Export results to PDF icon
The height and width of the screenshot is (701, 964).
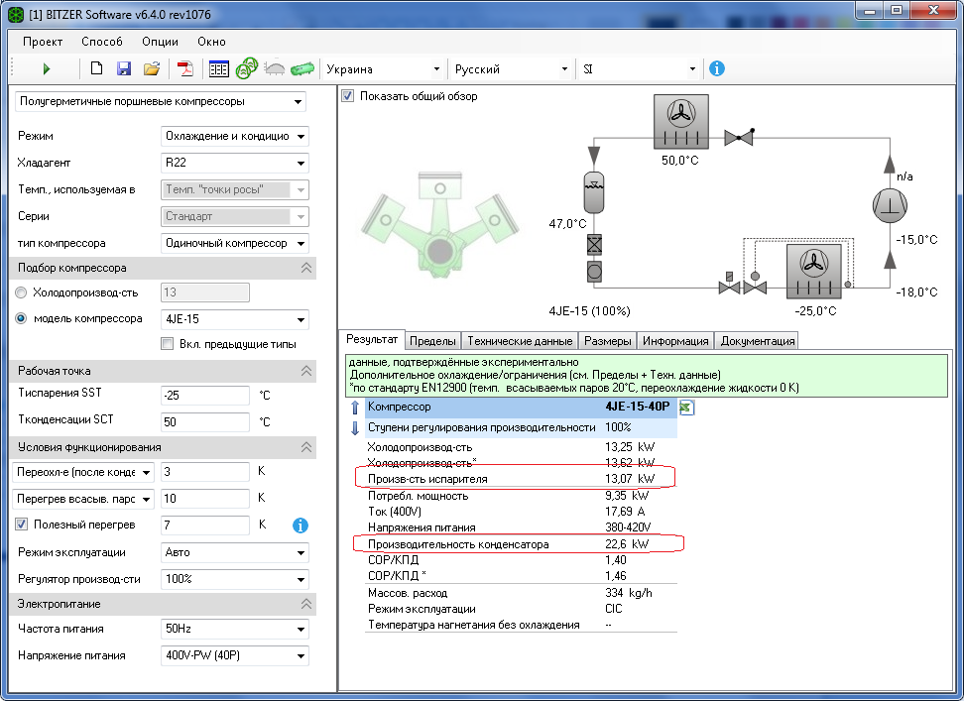(185, 68)
